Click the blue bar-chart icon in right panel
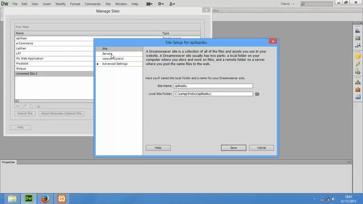Screen dimensions: 363x204 point(358,31)
